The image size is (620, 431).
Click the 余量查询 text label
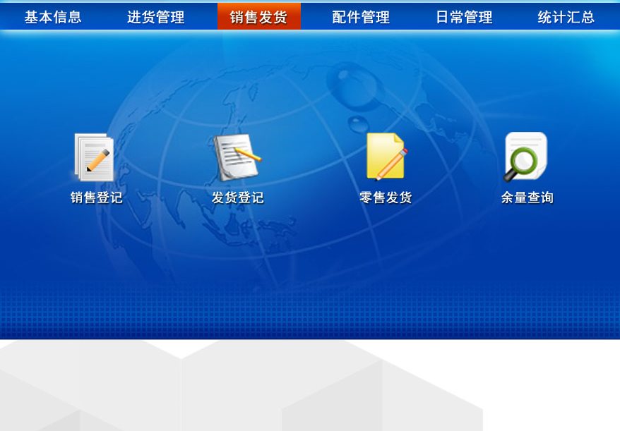pyautogui.click(x=527, y=198)
